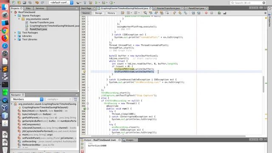Open Google Chrome from the Dock
The width and height of the screenshot is (272, 153).
pos(5,31)
